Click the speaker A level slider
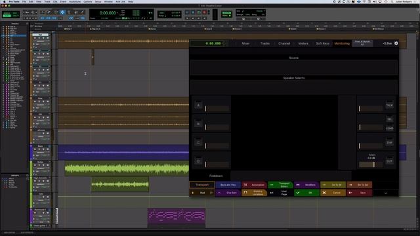Screen dimensions: 420x236 [x=217, y=109]
